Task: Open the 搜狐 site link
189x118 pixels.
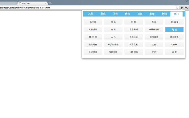Action: click(x=113, y=22)
